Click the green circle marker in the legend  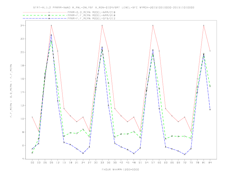[x=49, y=15]
